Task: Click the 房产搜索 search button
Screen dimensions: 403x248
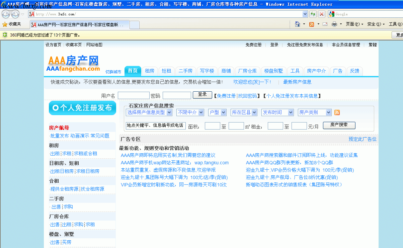Action: 339,125
